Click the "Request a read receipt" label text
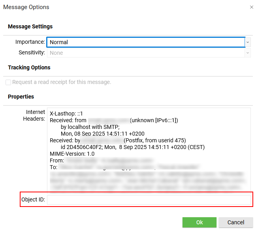The height and width of the screenshot is (231, 256). (62, 82)
